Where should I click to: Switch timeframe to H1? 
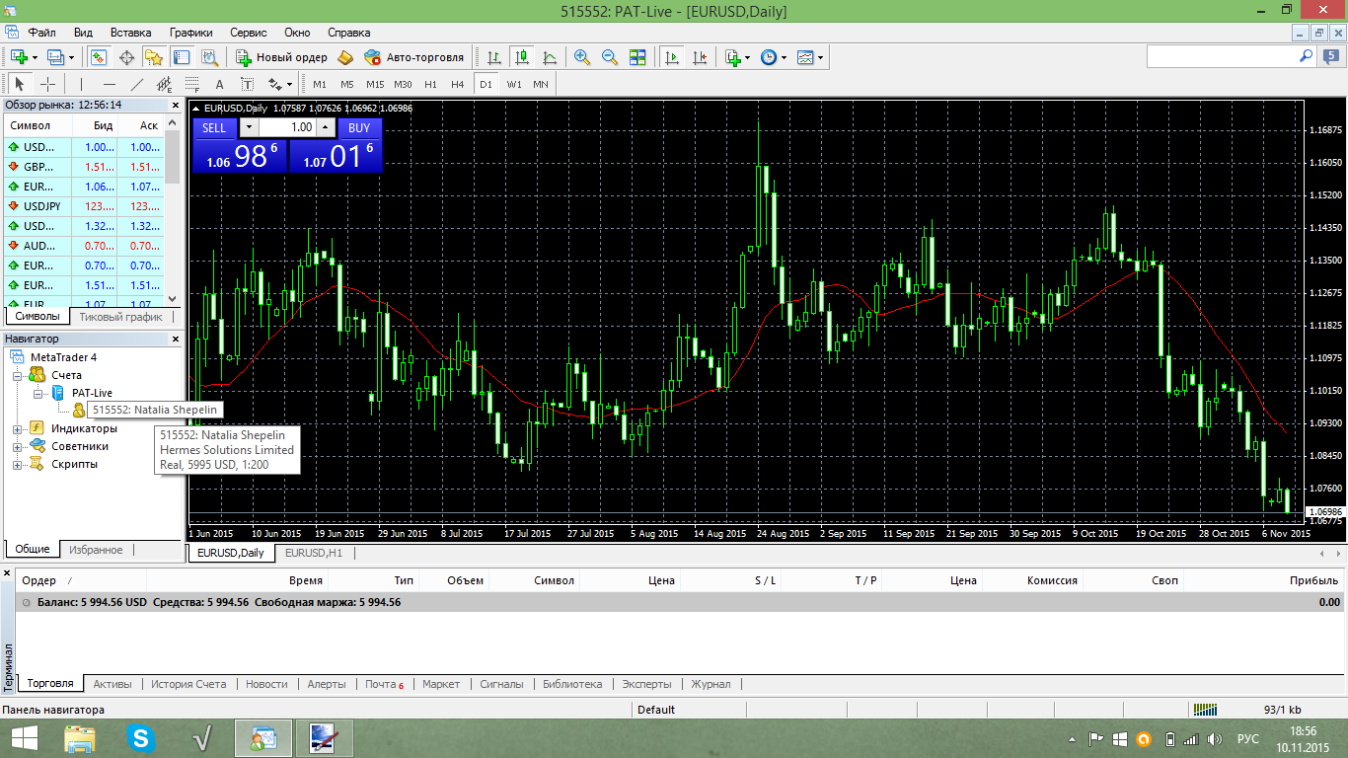point(430,84)
